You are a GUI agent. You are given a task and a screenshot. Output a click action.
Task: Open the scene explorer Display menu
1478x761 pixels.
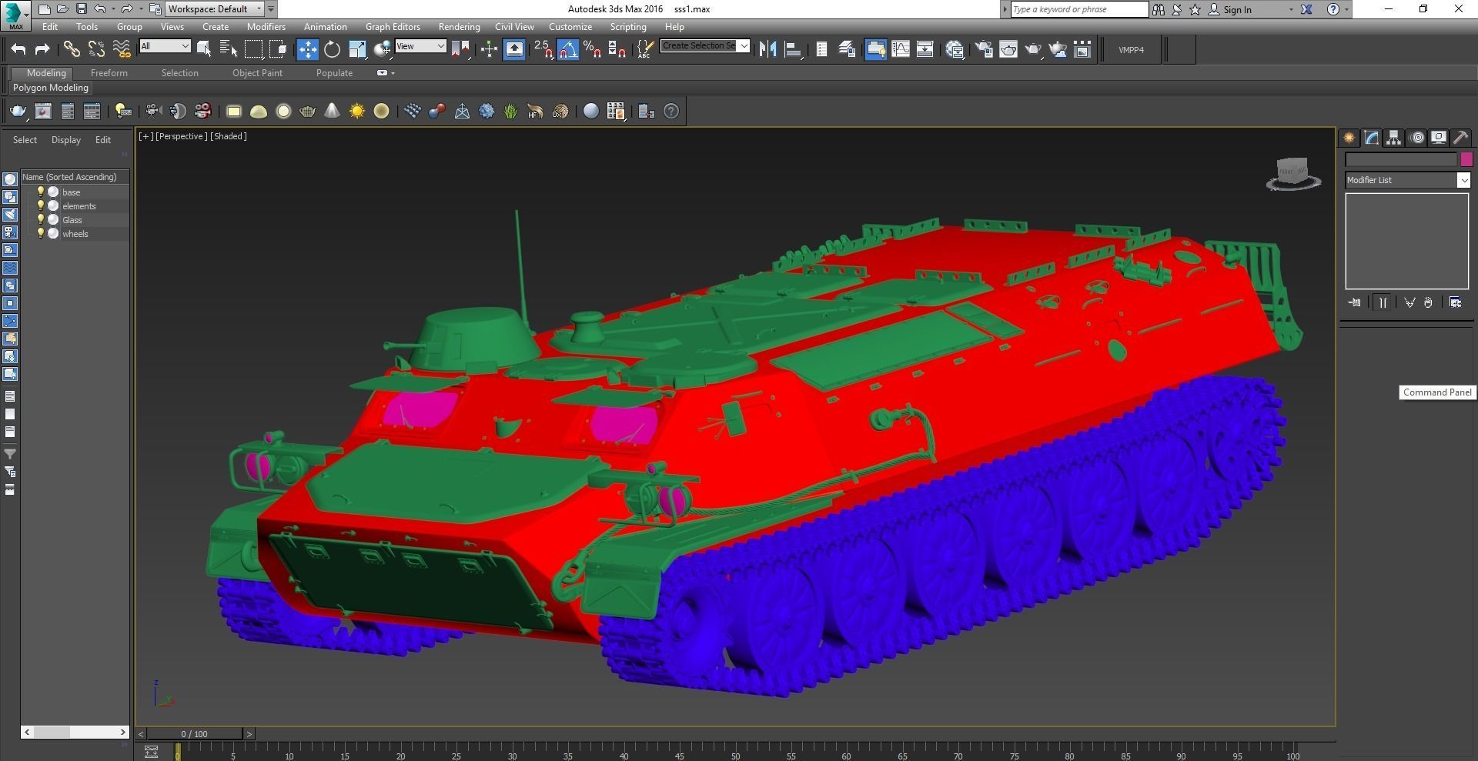pyautogui.click(x=66, y=139)
